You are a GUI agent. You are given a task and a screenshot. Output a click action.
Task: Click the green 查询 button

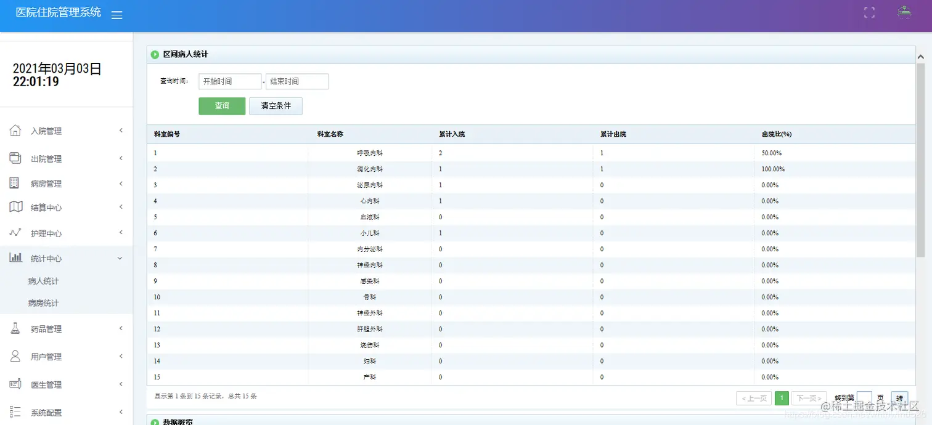pyautogui.click(x=222, y=106)
